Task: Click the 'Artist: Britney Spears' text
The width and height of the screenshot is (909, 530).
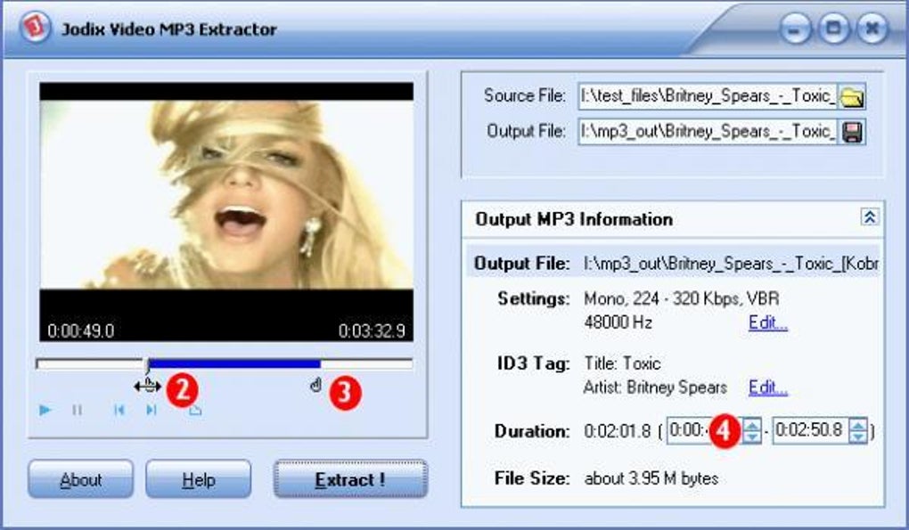Action: tap(655, 387)
